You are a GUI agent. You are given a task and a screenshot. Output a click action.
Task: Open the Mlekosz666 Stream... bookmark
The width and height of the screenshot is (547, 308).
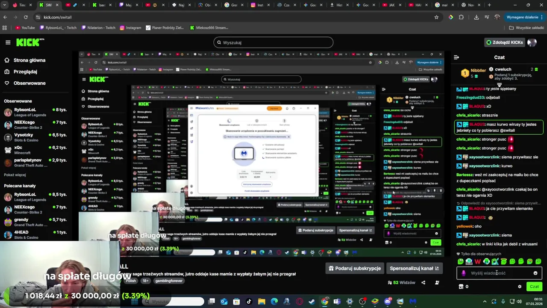tap(209, 28)
